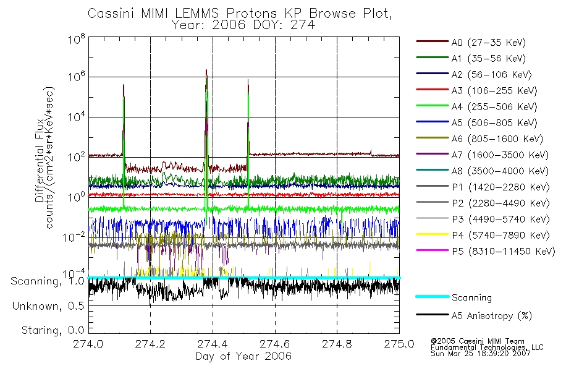Image resolution: width=587 pixels, height=371 pixels.
Task: Select the A5 (506-805 KeV) blue legend line
Action: click(x=433, y=121)
